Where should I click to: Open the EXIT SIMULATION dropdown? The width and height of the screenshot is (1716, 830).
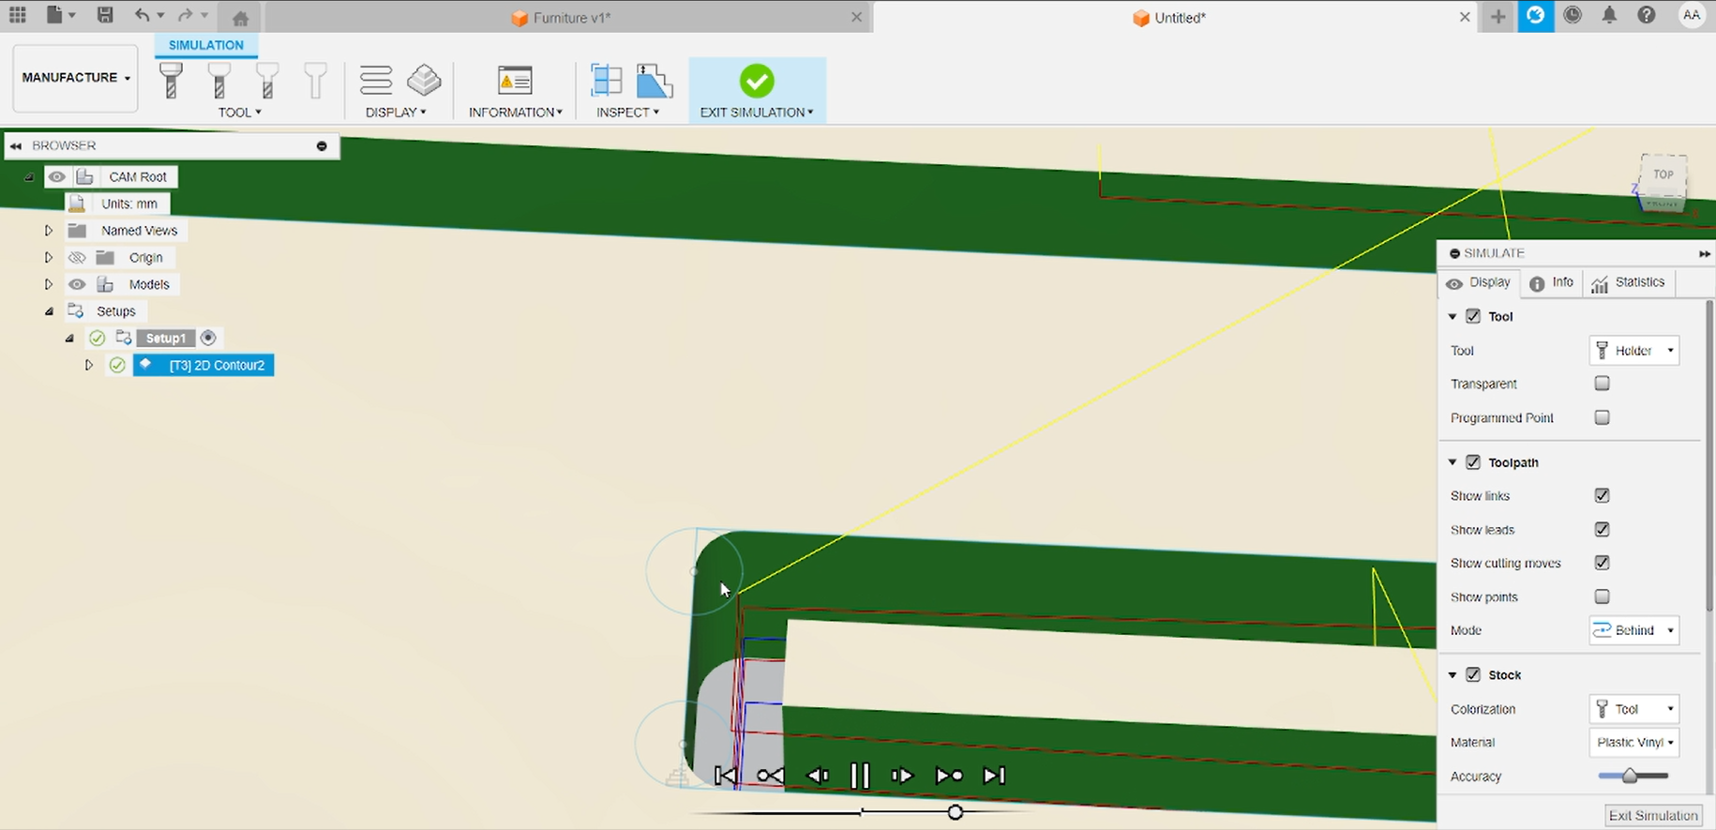point(757,113)
